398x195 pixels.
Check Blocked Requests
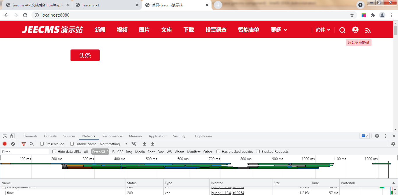tap(258, 151)
